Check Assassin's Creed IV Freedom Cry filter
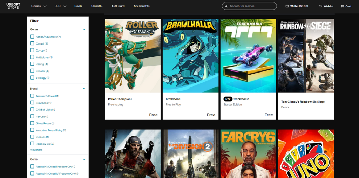Image resolution: width=359 pixels, height=178 pixels. pos(32,173)
